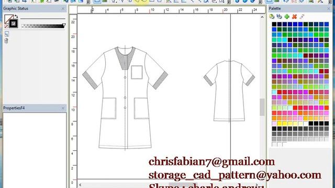Click the line style preview bar in Graphic Status
Viewport: 335px width, 188px height.
(x=43, y=19)
